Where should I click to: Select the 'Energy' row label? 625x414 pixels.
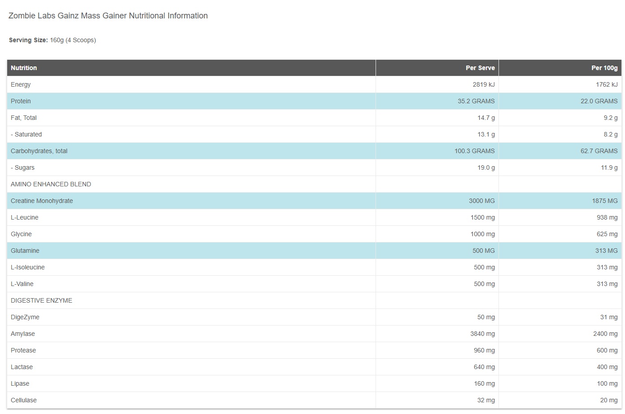point(21,84)
